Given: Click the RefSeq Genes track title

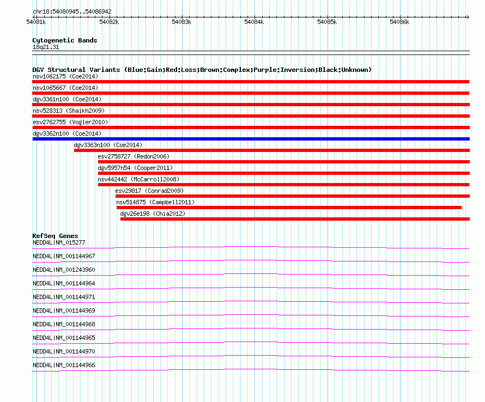Looking at the screenshot, I should pyautogui.click(x=55, y=236).
